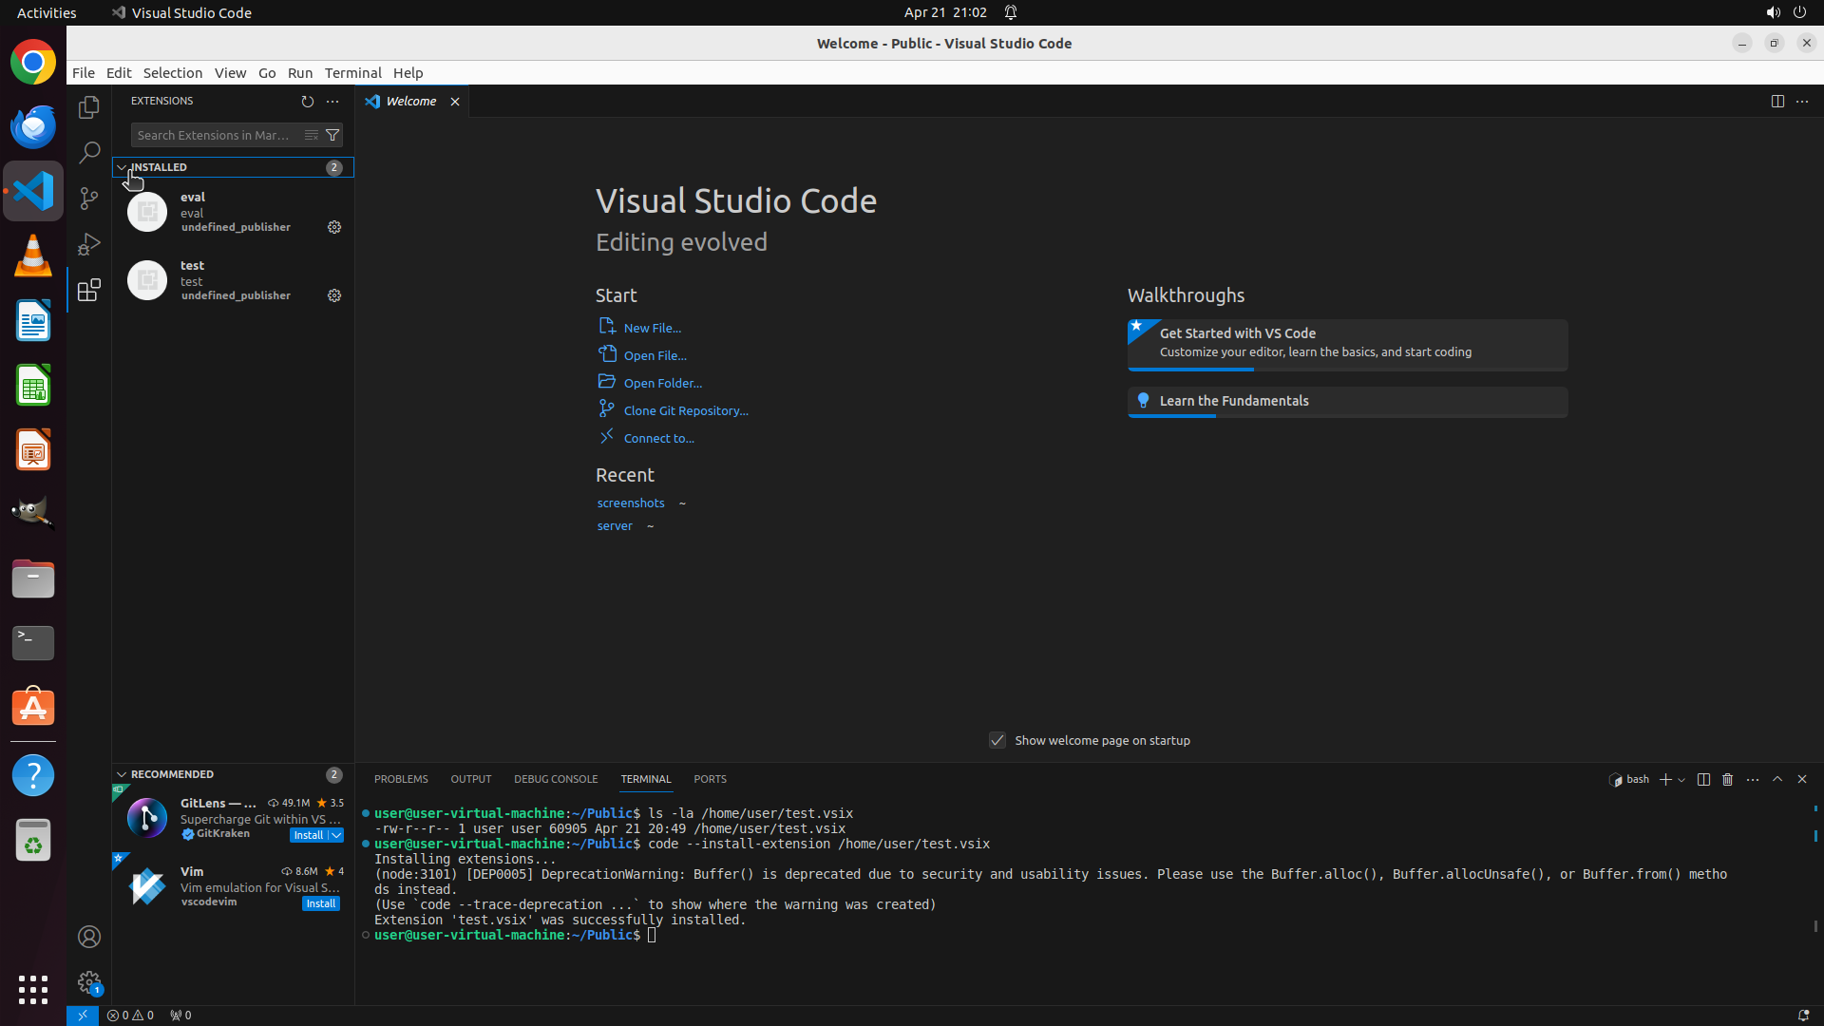Open manage gear for eval extension
Image resolution: width=1824 pixels, height=1026 pixels.
334,227
